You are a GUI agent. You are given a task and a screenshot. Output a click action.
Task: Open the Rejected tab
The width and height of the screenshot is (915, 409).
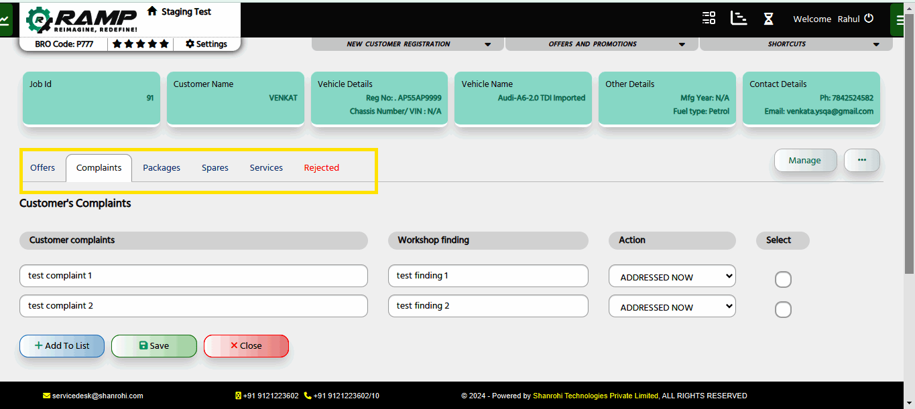(321, 168)
